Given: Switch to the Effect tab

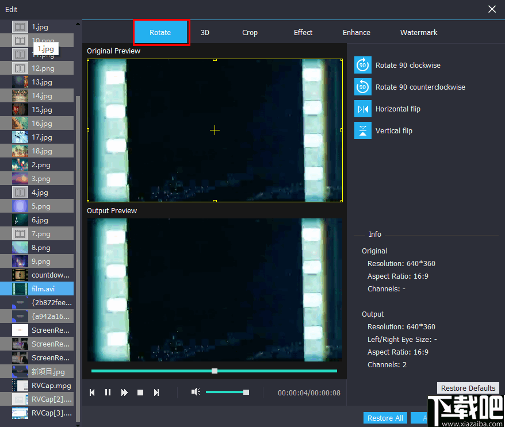Looking at the screenshot, I should (303, 32).
